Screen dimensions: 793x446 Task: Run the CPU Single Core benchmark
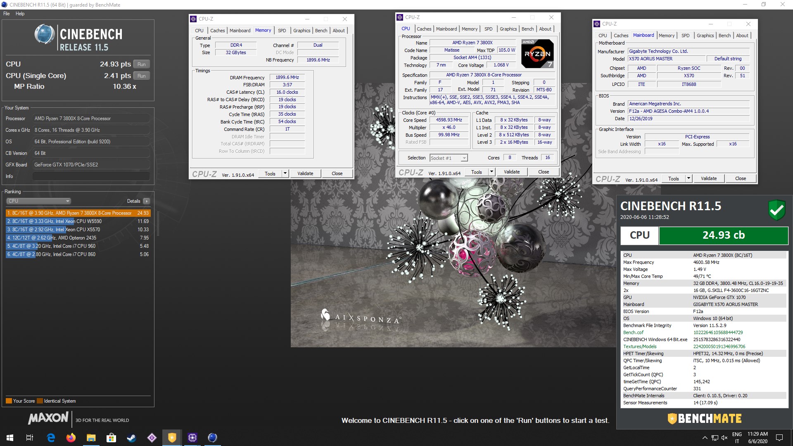point(142,76)
